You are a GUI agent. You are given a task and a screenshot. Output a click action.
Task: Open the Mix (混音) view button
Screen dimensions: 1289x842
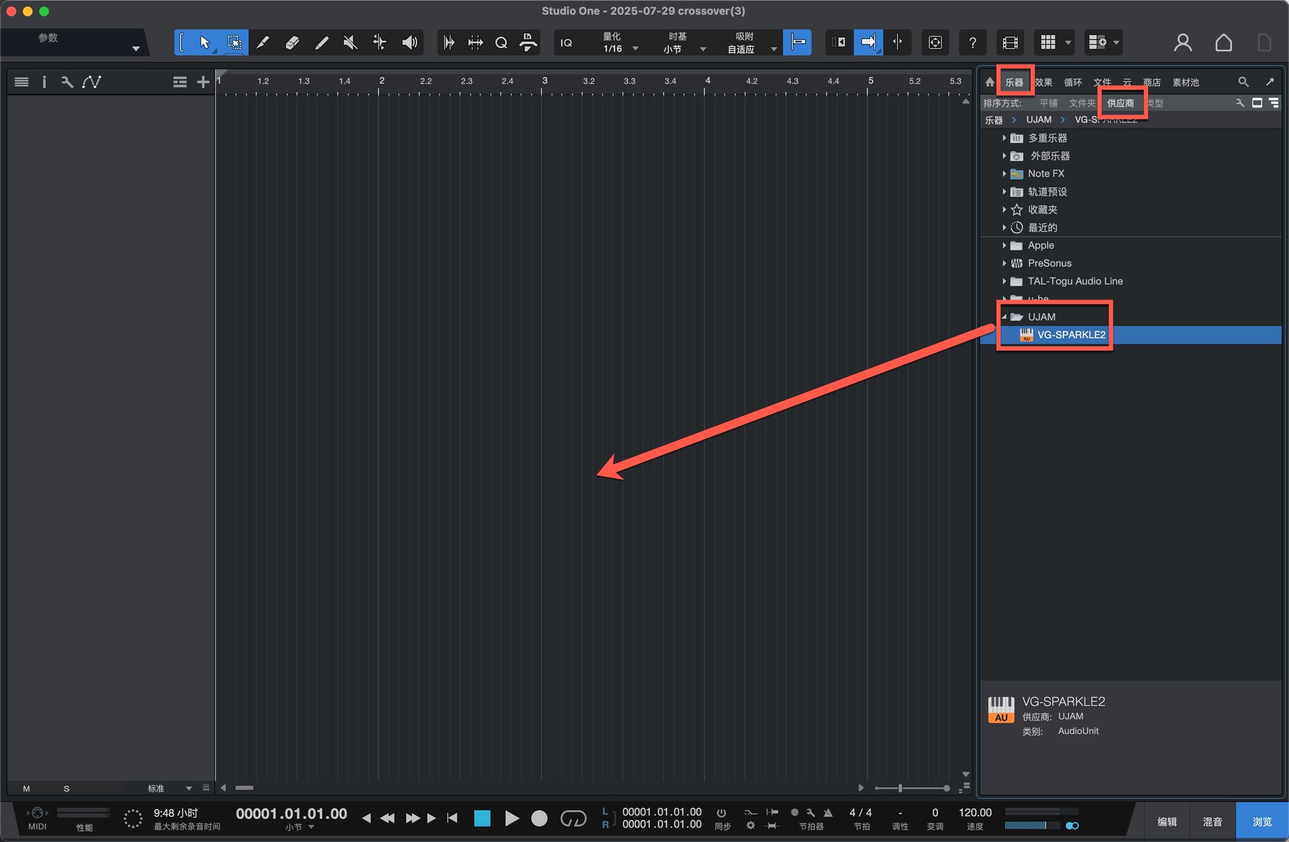[x=1212, y=822]
